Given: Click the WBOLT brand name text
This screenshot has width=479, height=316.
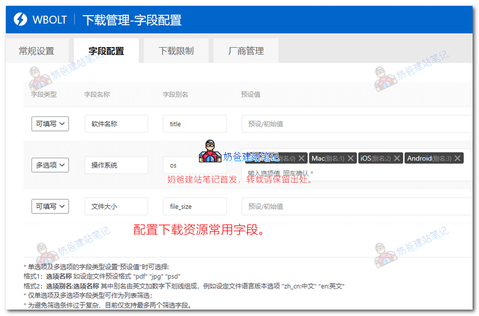Looking at the screenshot, I should pos(50,20).
